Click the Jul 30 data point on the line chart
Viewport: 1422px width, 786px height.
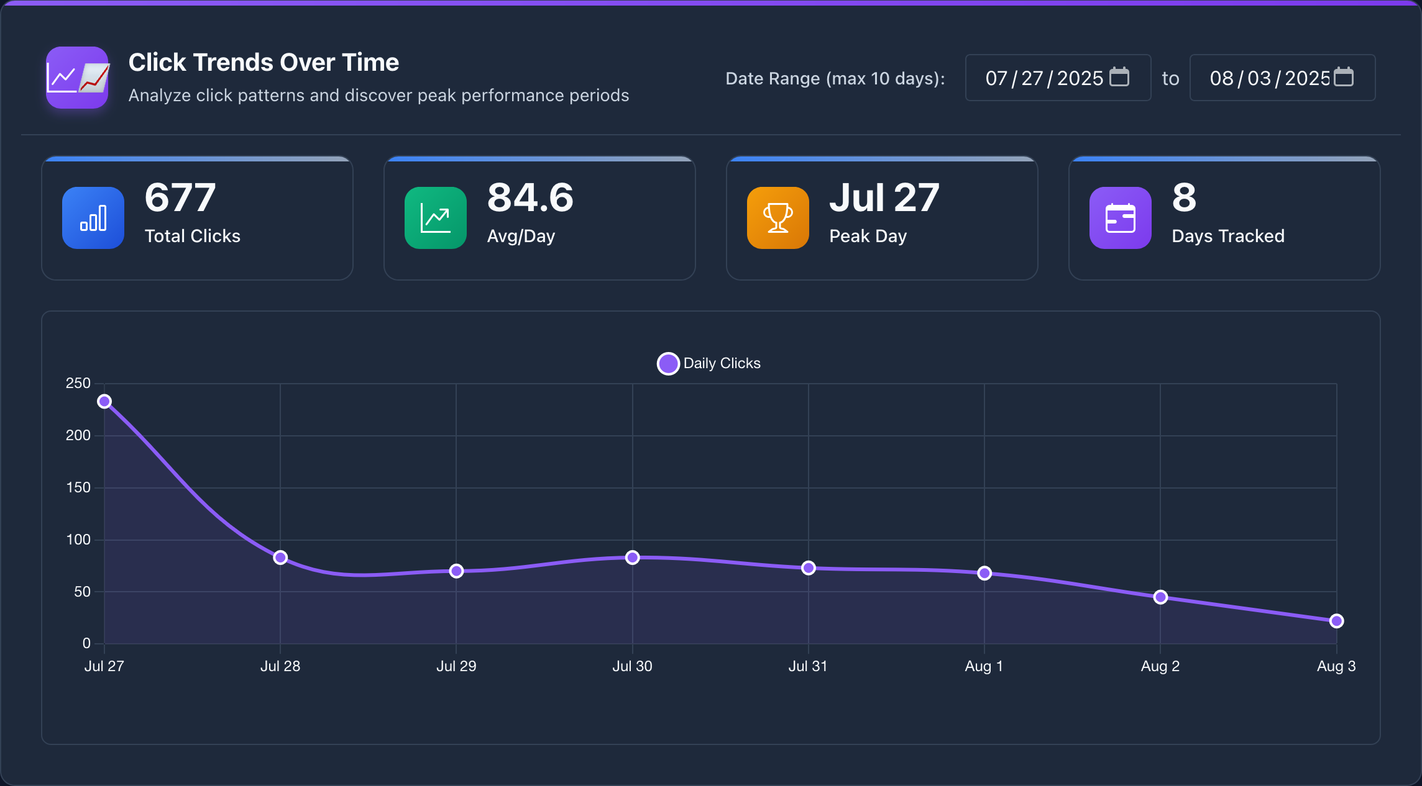coord(633,558)
